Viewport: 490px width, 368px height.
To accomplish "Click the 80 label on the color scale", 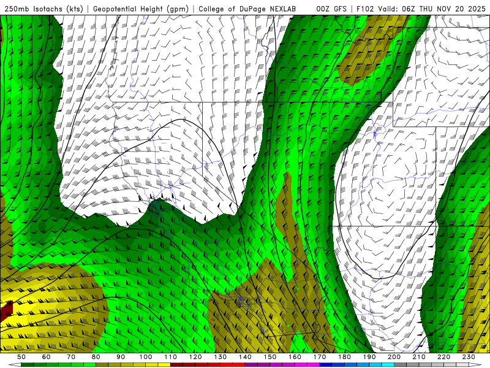I will click(96, 357).
